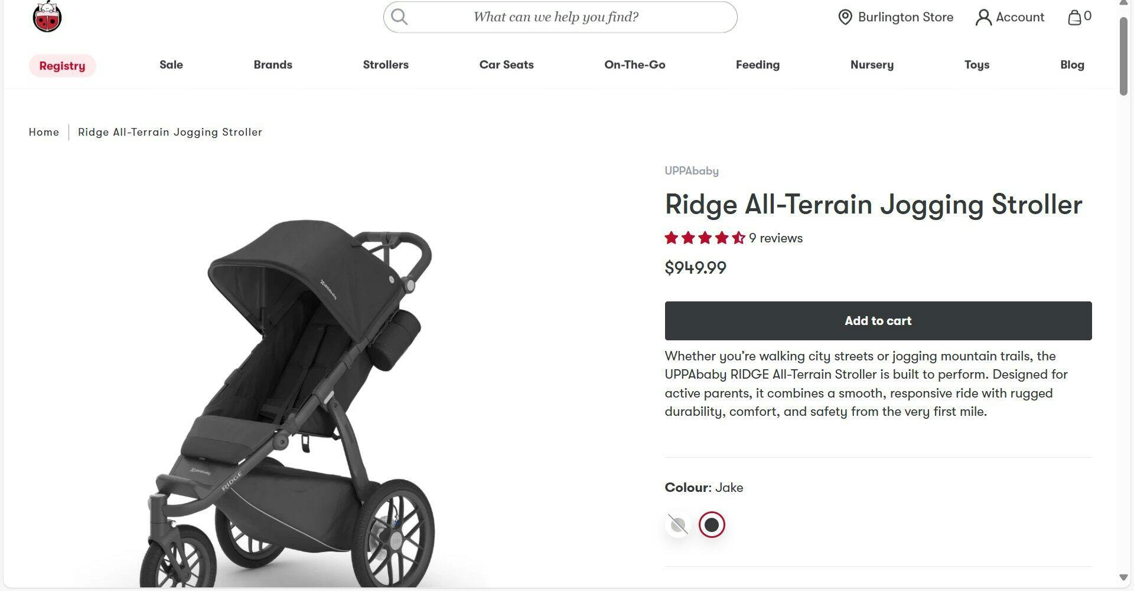Open the Strollers menu
Screen dimensions: 1134x591
pos(386,65)
